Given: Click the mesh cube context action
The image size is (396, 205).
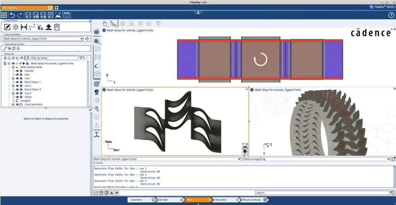Looking at the screenshot, I should 15,27.
